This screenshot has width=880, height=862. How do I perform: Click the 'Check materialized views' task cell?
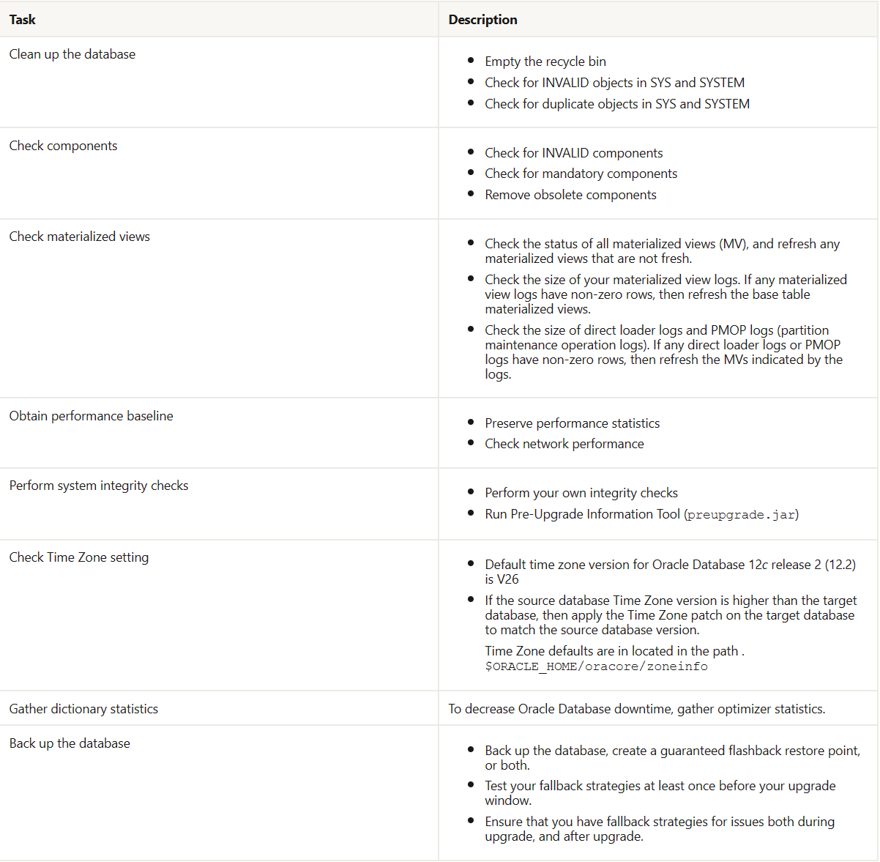coord(79,237)
